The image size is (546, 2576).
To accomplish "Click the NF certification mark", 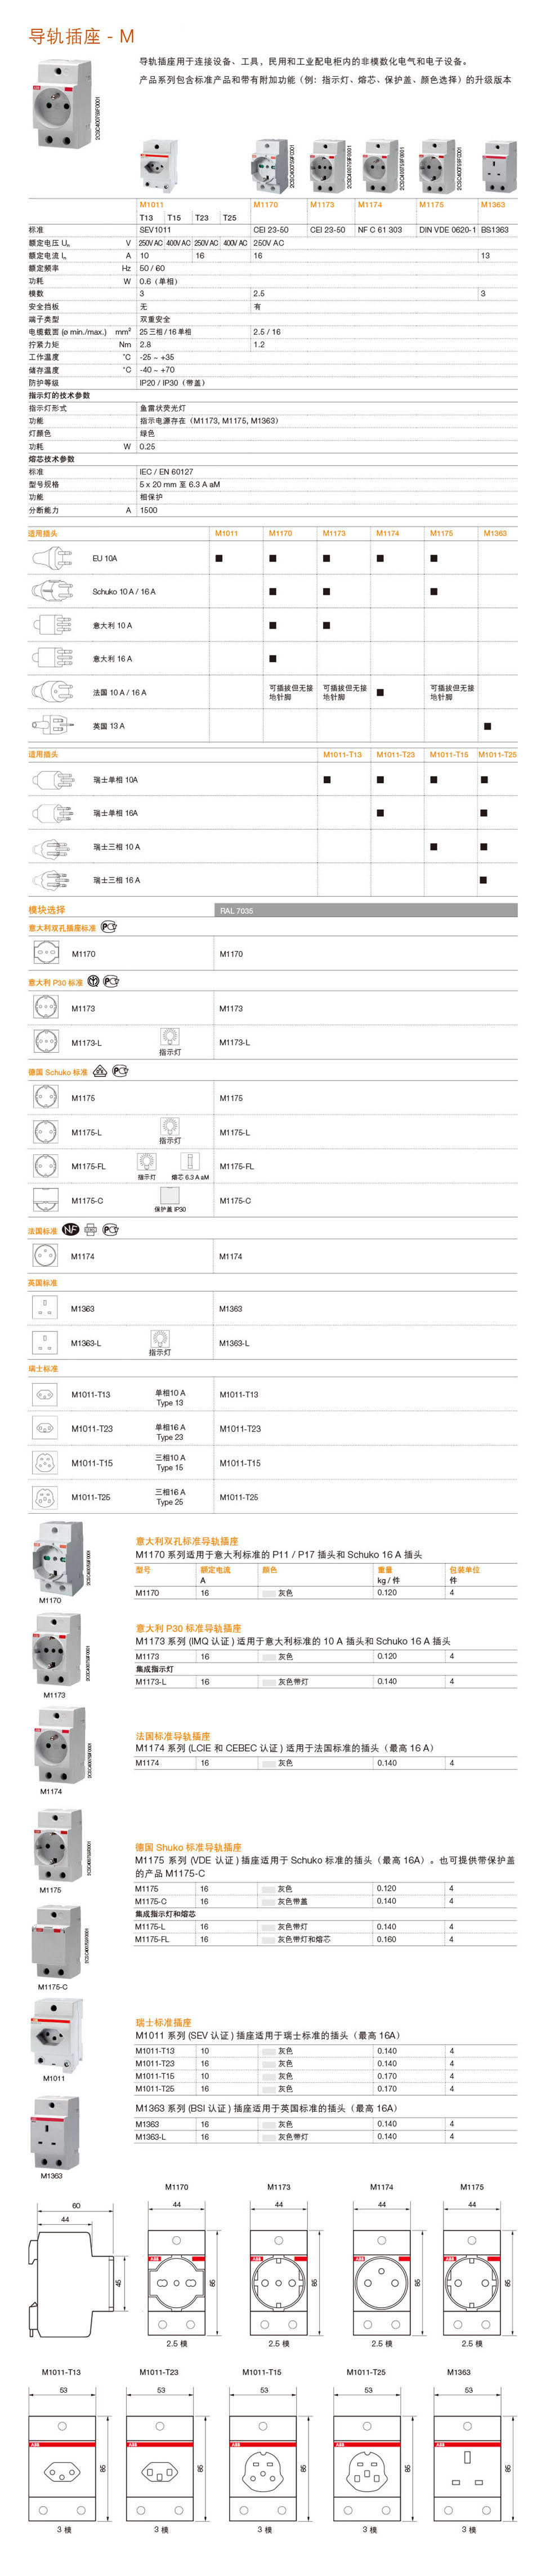I will pos(71,1229).
